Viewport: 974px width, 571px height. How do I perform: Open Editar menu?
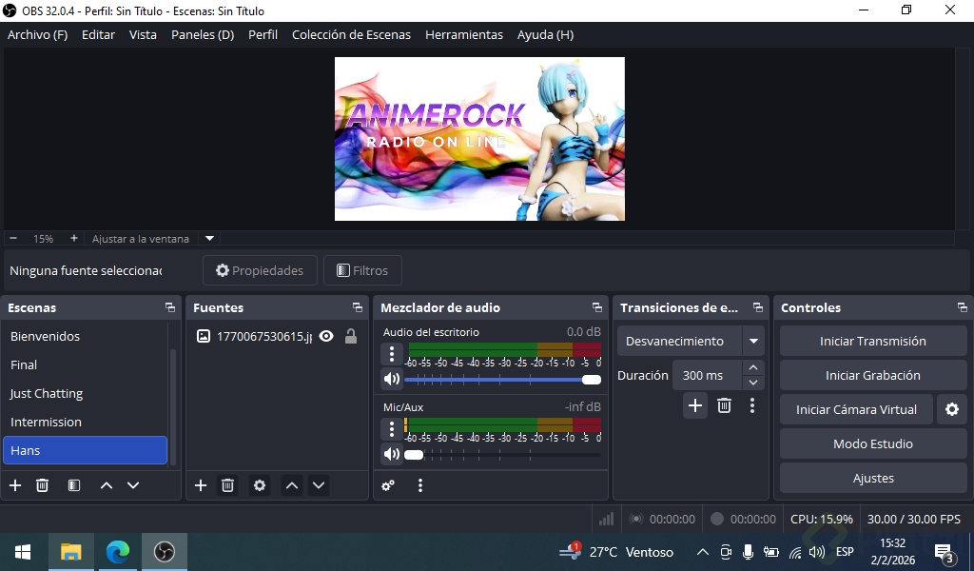click(x=98, y=35)
